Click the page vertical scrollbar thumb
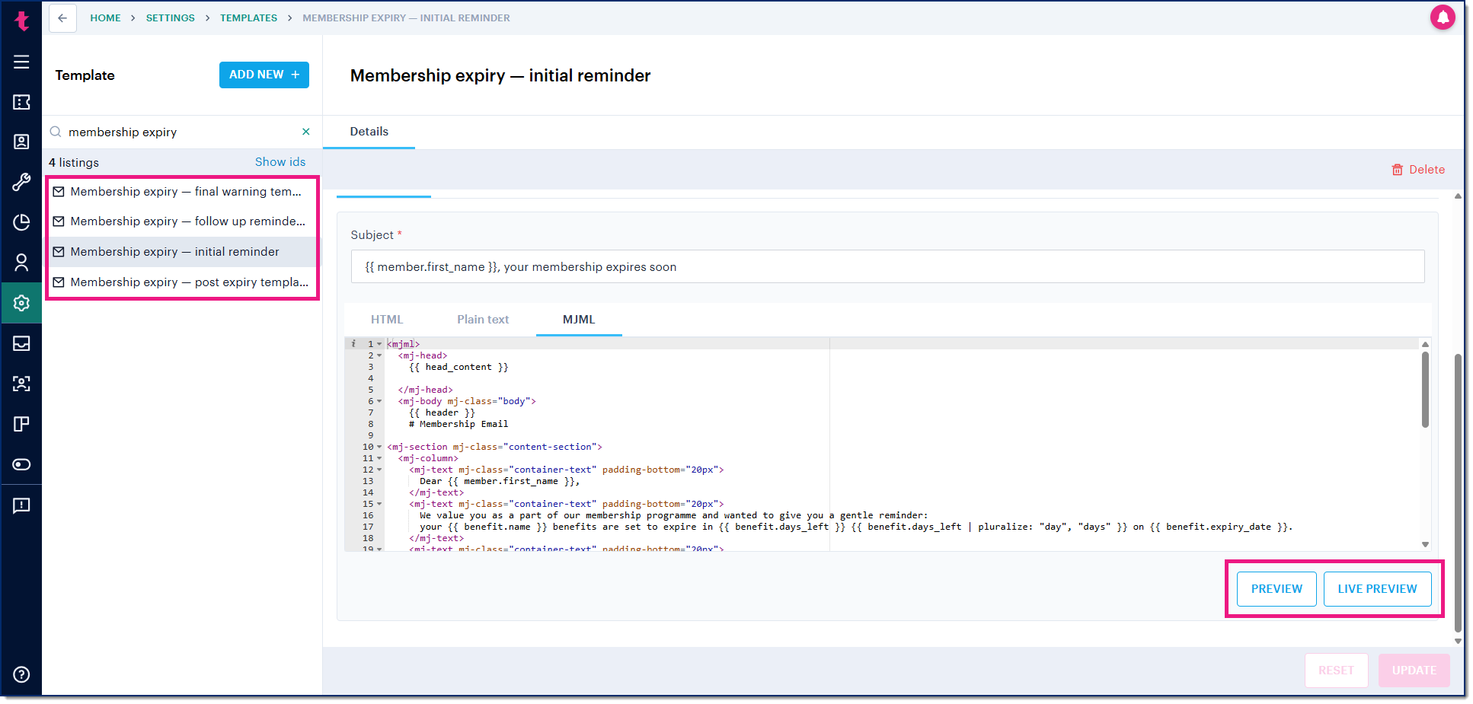 coord(1458,493)
